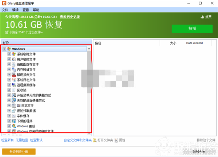
Task: Open the 查看历史记录 link
Action: click(x=70, y=17)
